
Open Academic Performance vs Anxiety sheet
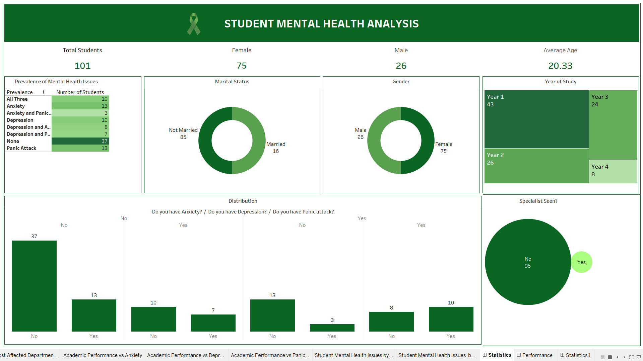[x=103, y=355]
